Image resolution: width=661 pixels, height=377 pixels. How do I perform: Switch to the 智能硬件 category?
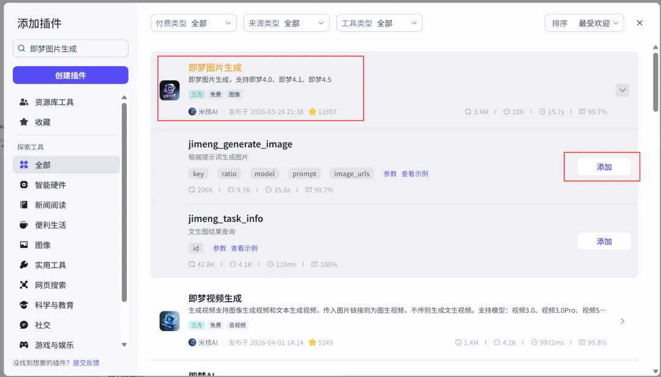tap(66, 185)
